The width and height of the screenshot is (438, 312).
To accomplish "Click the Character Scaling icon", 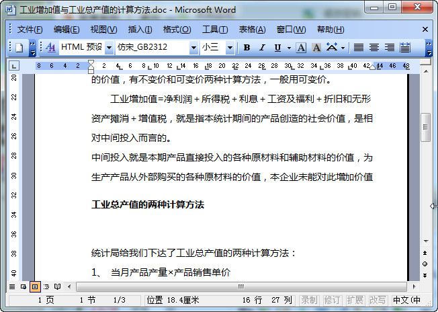I will tap(332, 48).
